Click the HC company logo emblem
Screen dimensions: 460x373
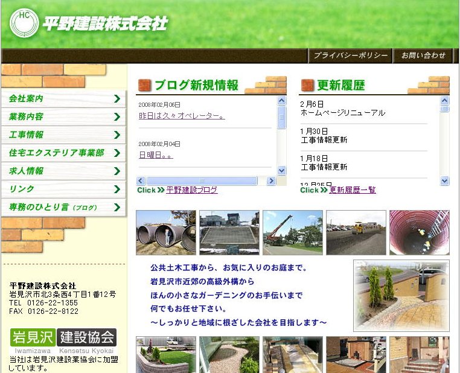(x=24, y=23)
